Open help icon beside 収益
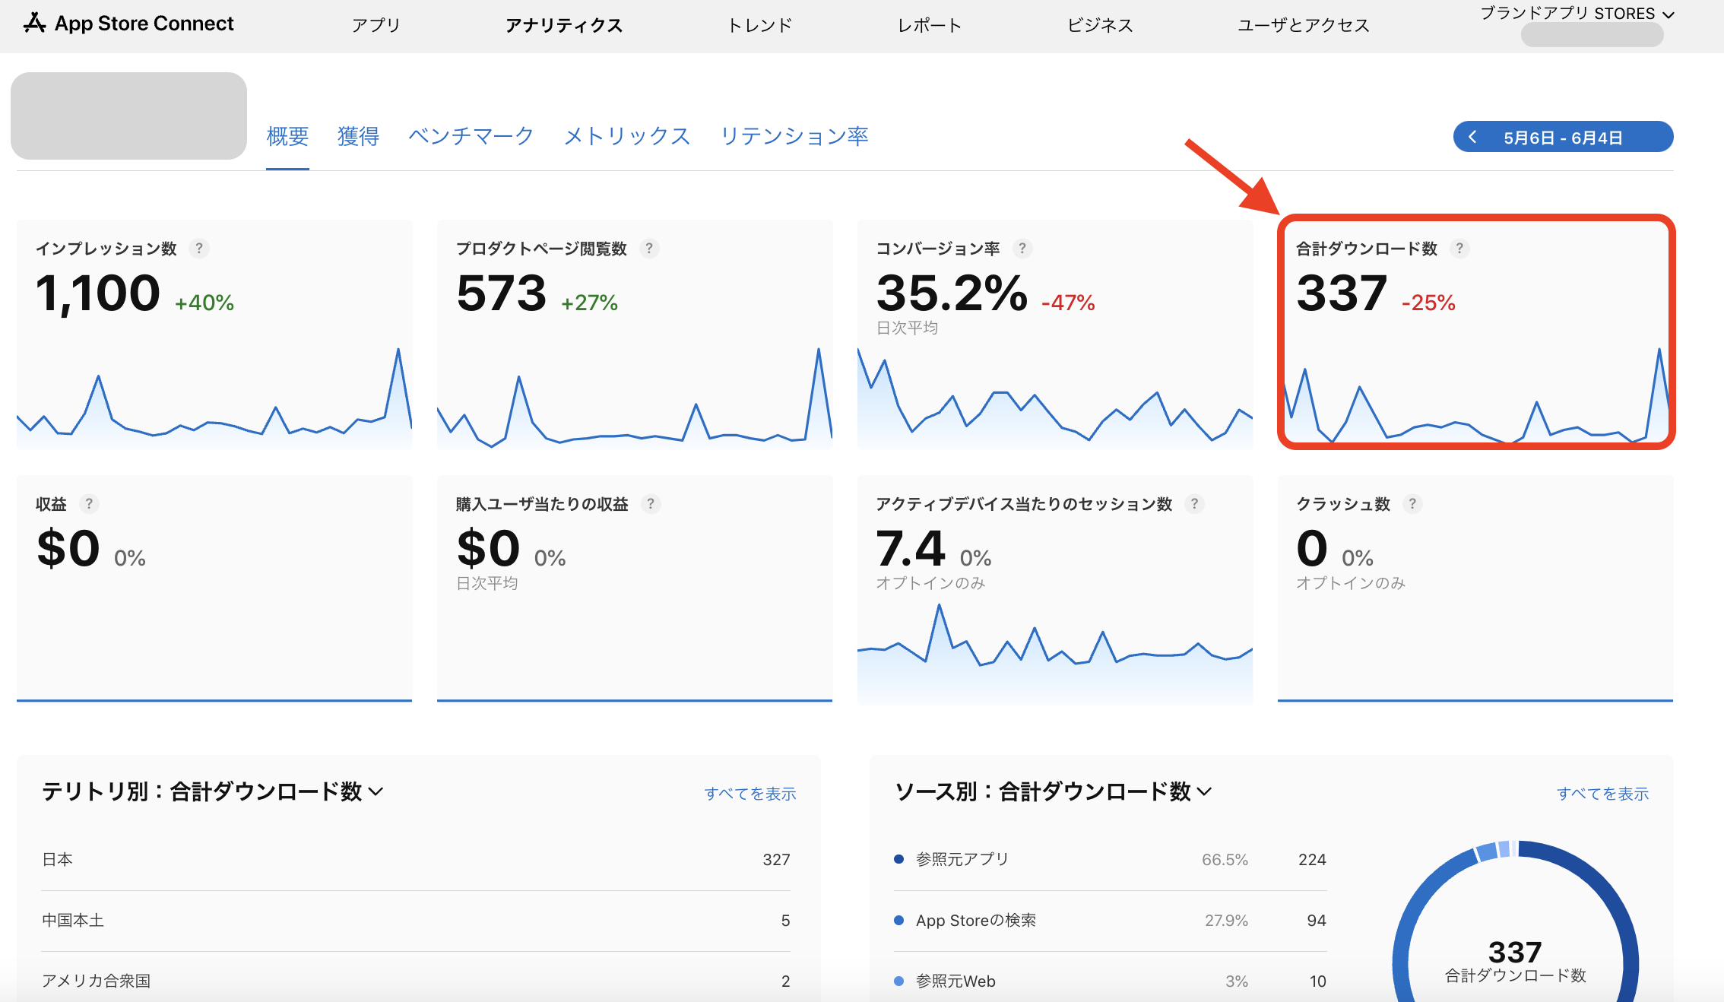1724x1002 pixels. (89, 504)
